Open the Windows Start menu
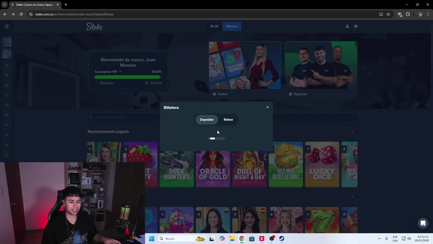Image resolution: width=433 pixels, height=244 pixels. pyautogui.click(x=152, y=239)
